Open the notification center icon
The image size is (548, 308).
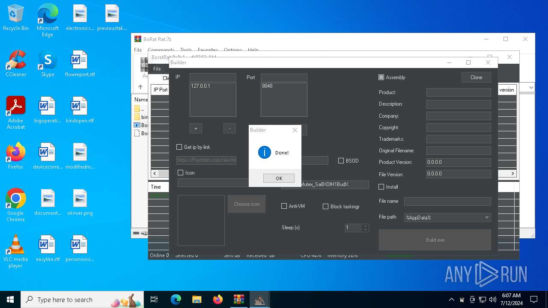click(534, 299)
